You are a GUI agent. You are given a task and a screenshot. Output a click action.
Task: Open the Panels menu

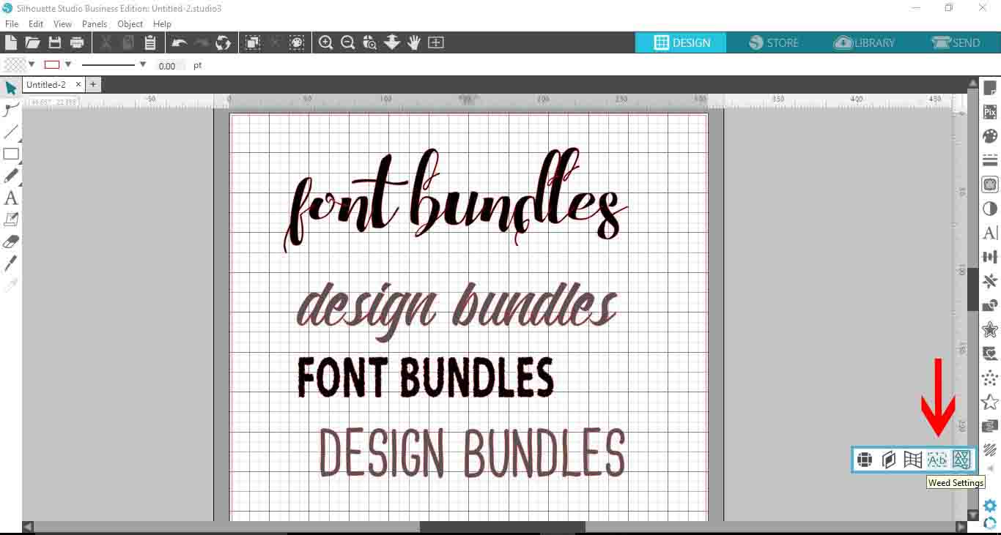[x=95, y=24]
